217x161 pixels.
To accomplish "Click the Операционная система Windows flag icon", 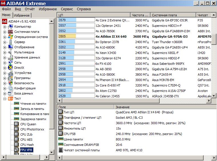I will [11, 37].
